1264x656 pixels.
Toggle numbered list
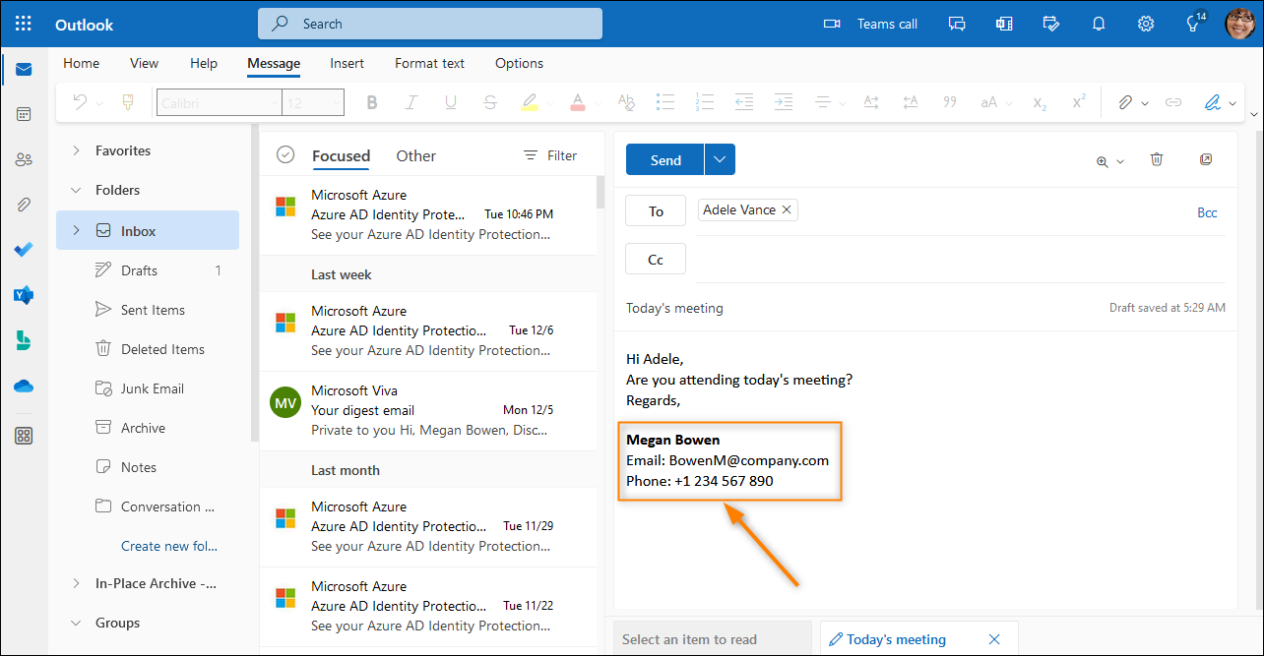tap(704, 101)
